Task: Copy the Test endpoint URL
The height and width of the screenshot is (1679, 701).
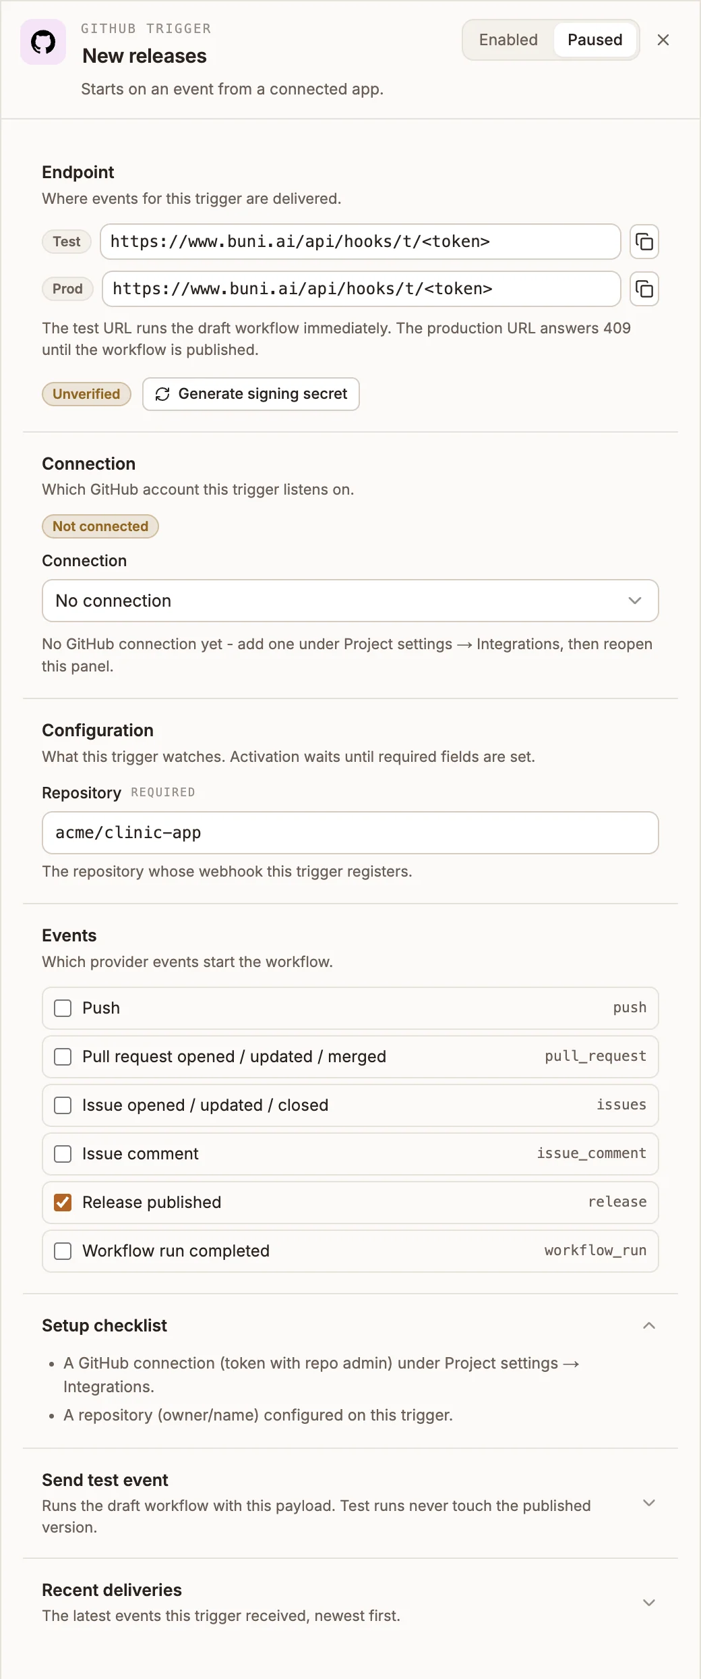Action: click(x=644, y=242)
